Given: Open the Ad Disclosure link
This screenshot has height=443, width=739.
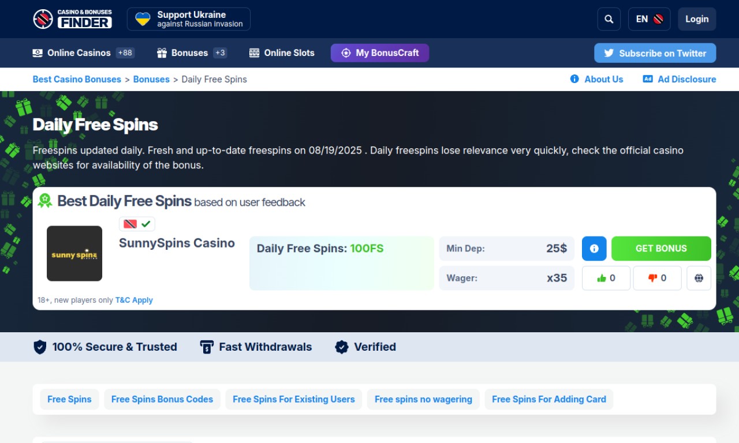Looking at the screenshot, I should click(680, 80).
